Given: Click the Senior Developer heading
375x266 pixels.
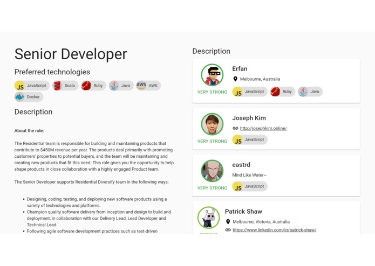Looking at the screenshot, I should coord(71,54).
